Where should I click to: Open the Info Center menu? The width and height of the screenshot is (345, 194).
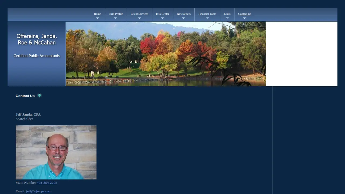pos(163,14)
